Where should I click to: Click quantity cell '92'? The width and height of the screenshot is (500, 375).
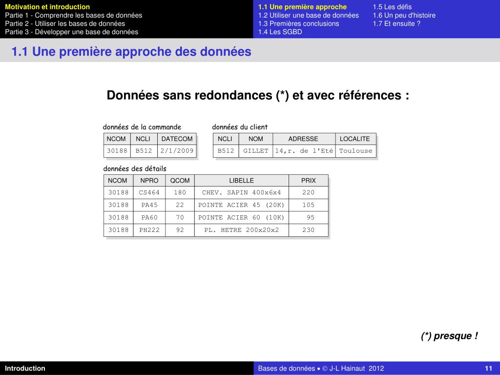coord(180,230)
